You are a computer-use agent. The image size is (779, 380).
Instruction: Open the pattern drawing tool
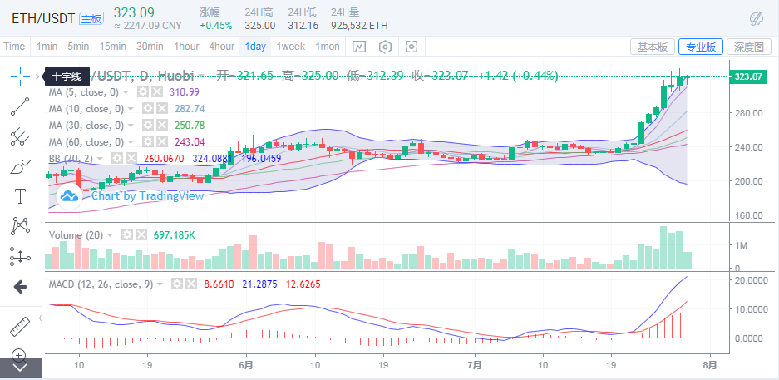click(x=20, y=226)
